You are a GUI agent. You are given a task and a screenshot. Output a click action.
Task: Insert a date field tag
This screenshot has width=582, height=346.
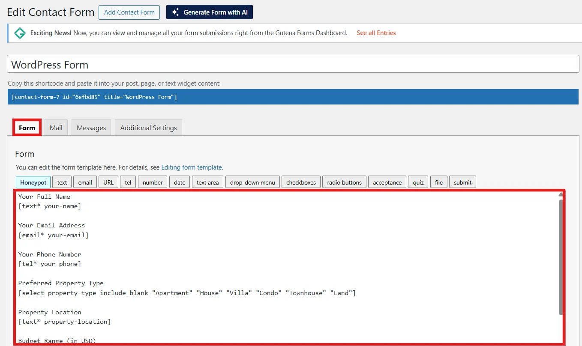point(180,182)
